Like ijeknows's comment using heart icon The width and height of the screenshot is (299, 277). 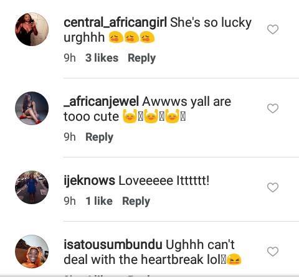(273, 187)
